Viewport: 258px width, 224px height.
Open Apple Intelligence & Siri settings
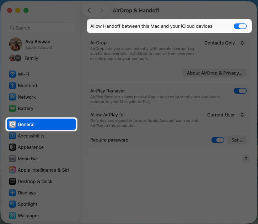point(41,170)
